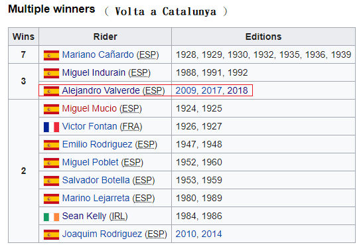Open the Victor Fontan rider page

[x=90, y=126]
